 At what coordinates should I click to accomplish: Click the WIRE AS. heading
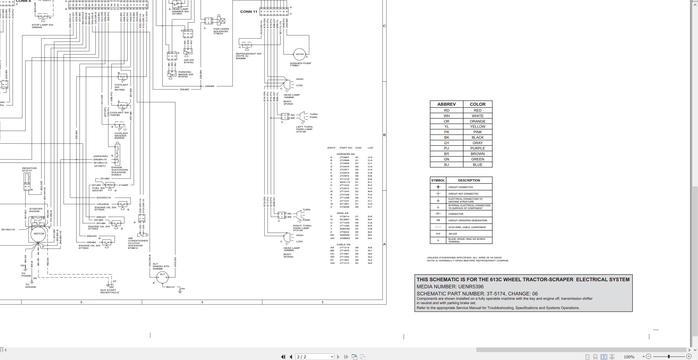coord(343,213)
